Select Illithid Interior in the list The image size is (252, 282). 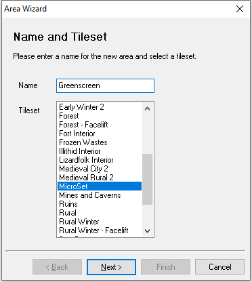tap(100, 151)
